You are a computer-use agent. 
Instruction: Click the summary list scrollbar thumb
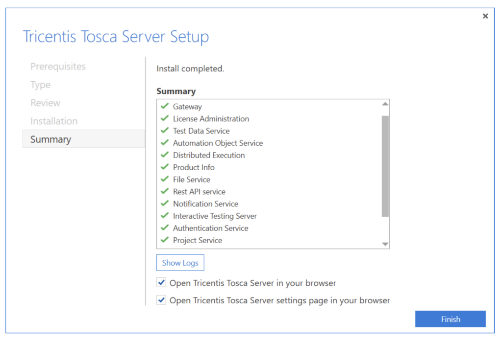385,166
